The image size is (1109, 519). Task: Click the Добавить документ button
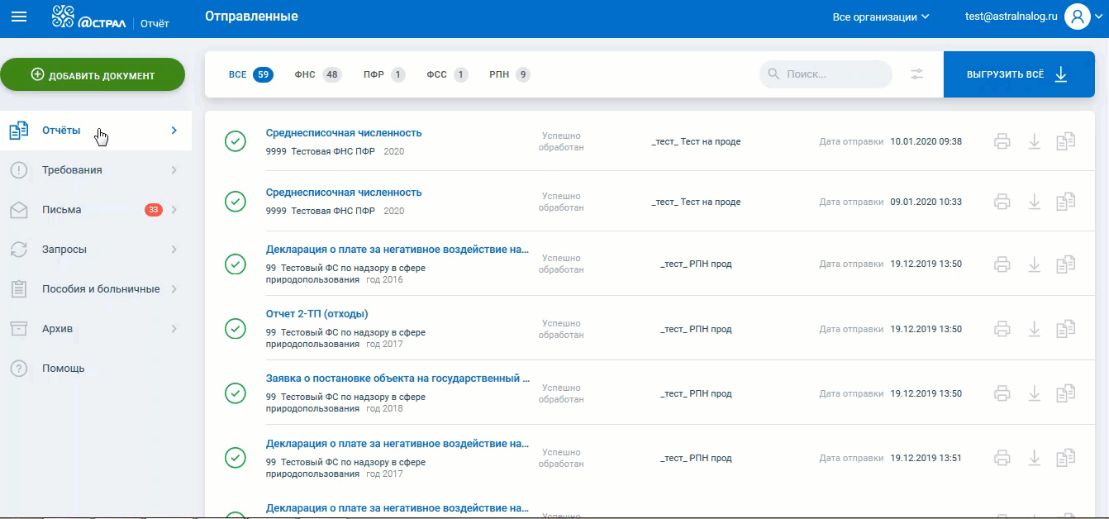(x=93, y=74)
